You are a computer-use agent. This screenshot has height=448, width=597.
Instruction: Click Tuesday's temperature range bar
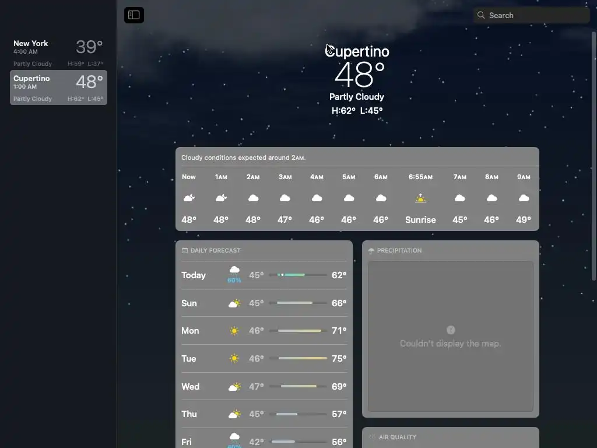point(298,359)
